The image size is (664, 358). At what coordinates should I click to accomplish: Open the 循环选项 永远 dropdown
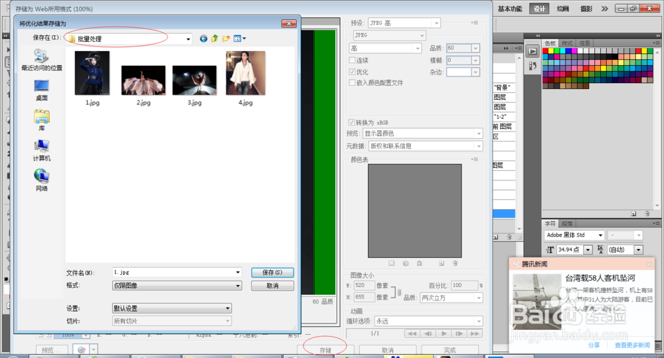tap(428, 321)
